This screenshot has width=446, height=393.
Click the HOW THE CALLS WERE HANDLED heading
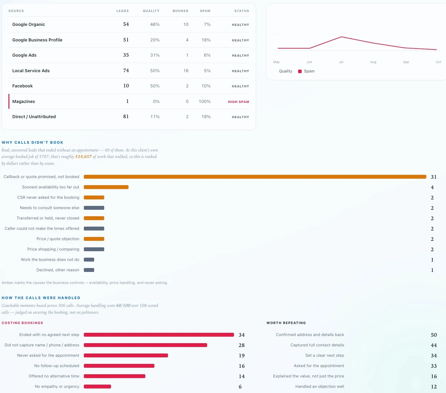pyautogui.click(x=41, y=298)
